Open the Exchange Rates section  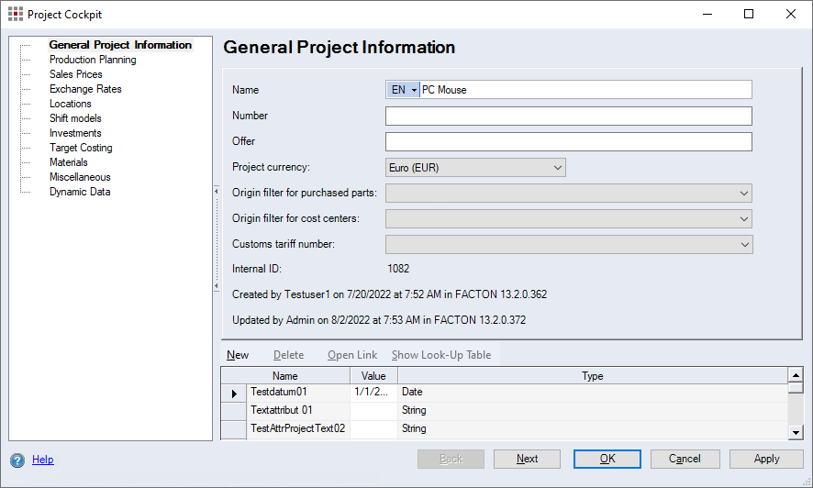[85, 89]
